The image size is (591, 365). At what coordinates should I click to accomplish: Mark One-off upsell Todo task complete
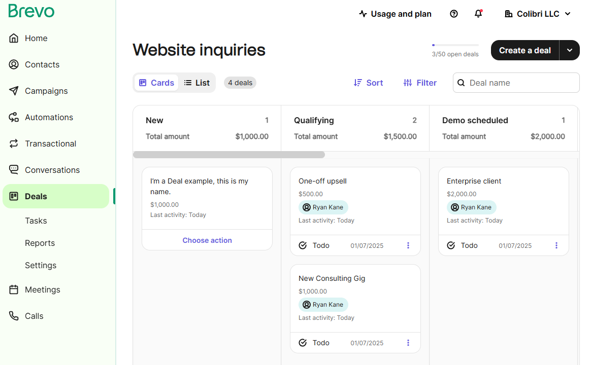(x=303, y=246)
